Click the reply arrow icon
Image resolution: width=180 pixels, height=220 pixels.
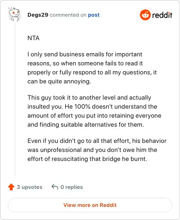(x=55, y=187)
